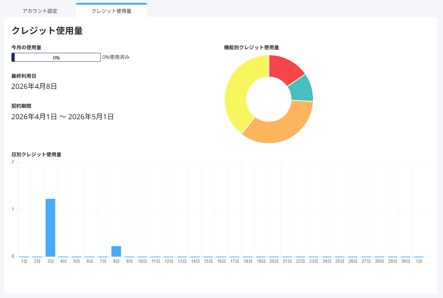Image resolution: width=443 pixels, height=298 pixels.
Task: Click the 今月の使用量 label
Action: click(26, 47)
